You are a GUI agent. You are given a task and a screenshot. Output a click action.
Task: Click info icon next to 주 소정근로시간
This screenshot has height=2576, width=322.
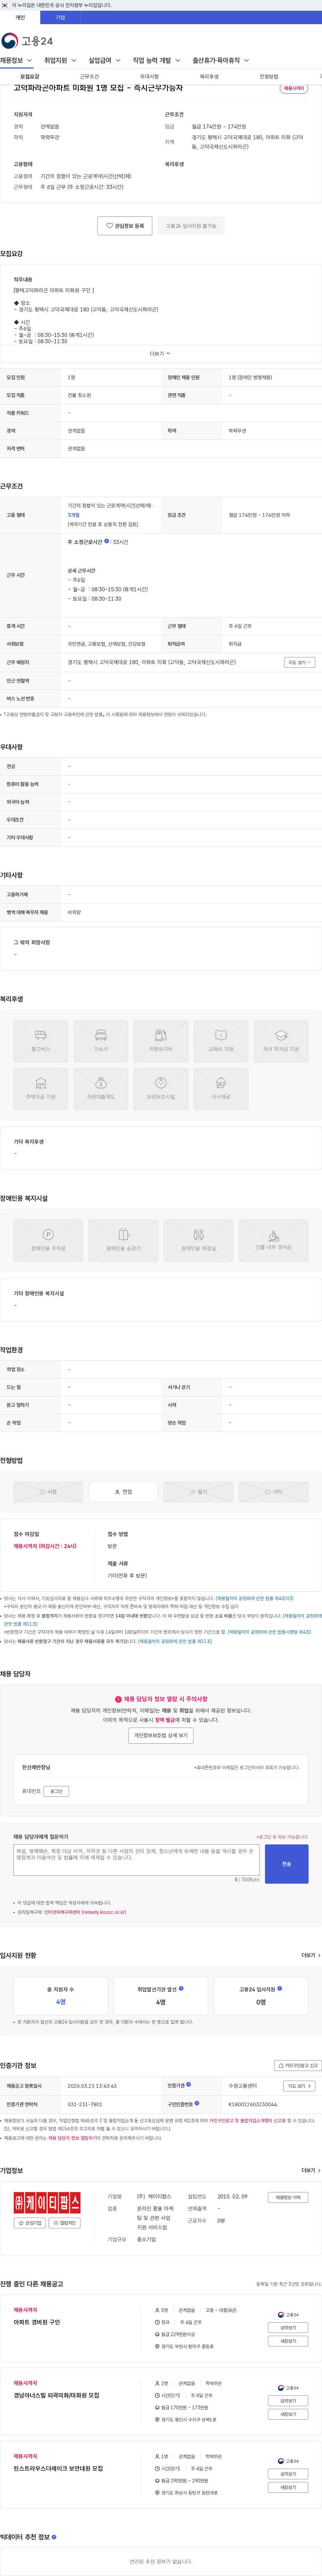click(x=107, y=541)
